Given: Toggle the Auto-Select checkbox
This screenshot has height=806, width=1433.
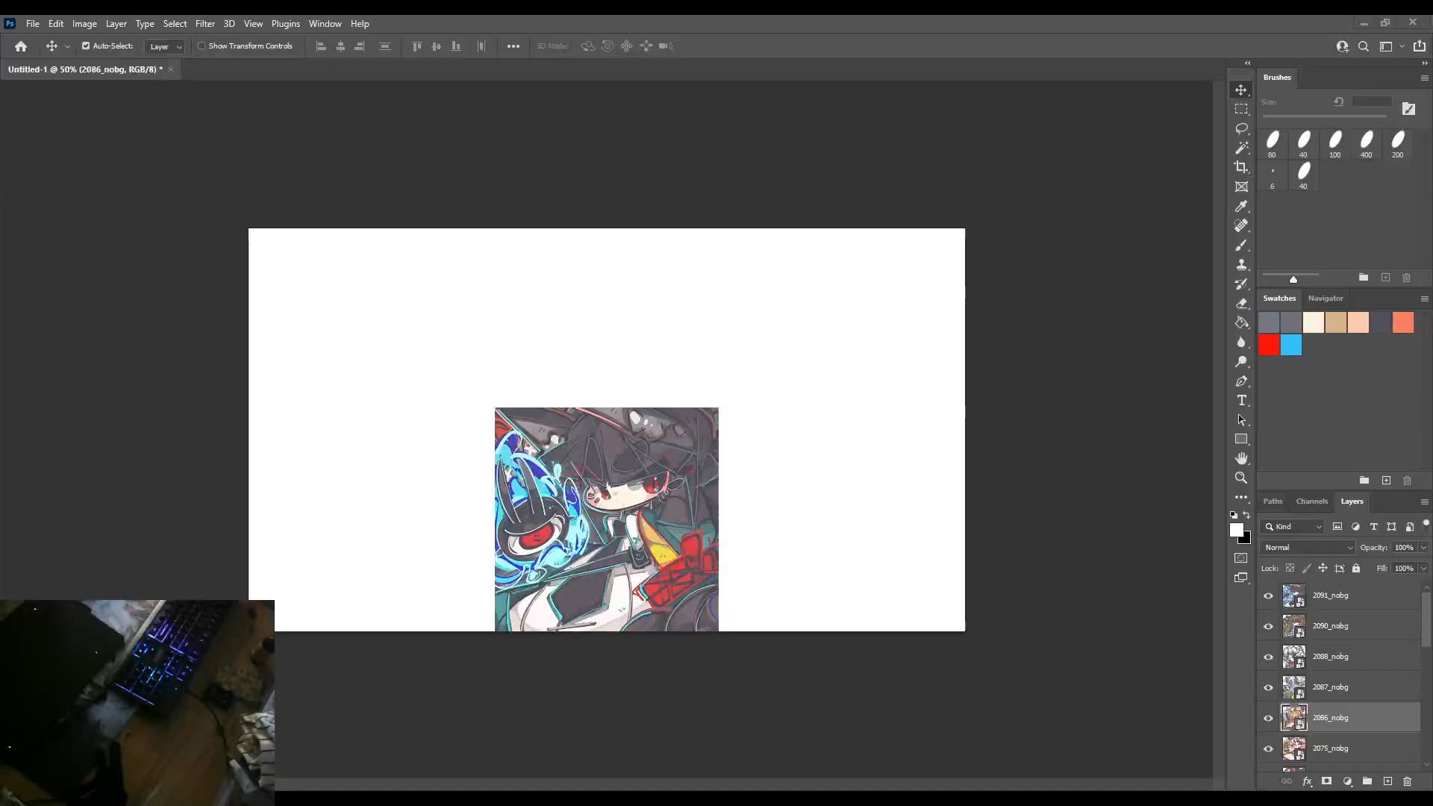Looking at the screenshot, I should click(86, 46).
